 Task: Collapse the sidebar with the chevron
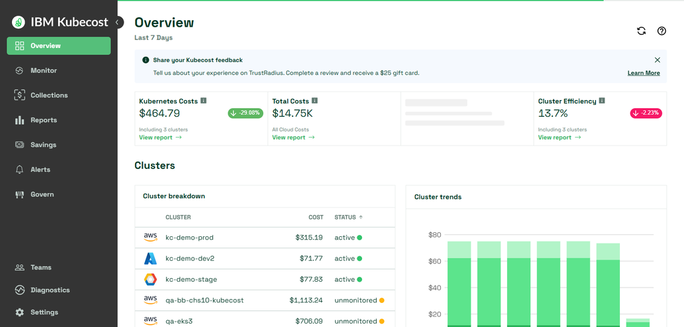pos(117,22)
